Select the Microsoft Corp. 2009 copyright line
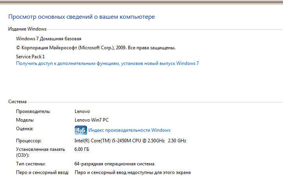 pyautogui.click(x=96, y=48)
